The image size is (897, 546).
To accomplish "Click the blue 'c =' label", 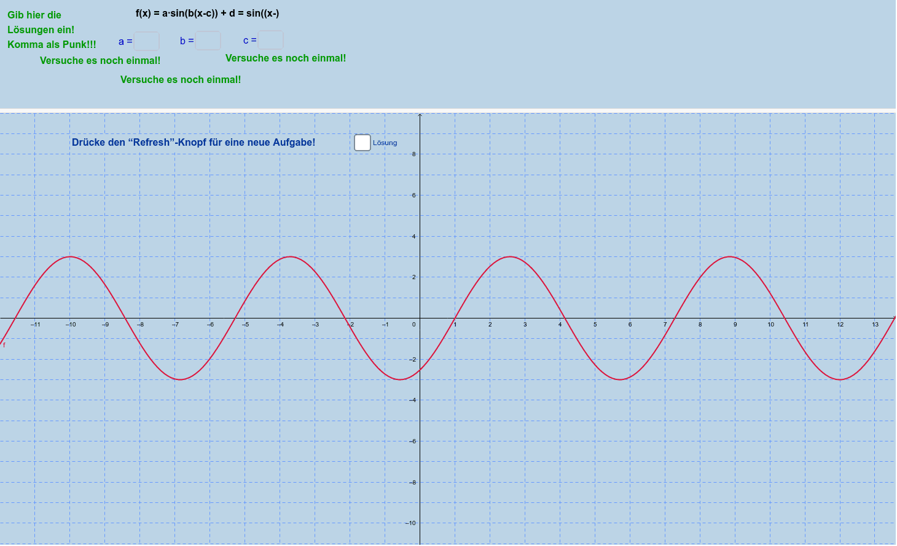I will [249, 41].
